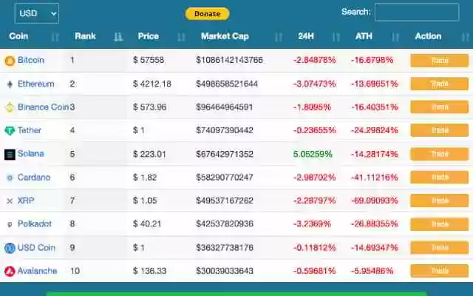Viewport: 473px width, 296px height.
Task: Select Binance Coin price $ 573.96
Action: pos(149,107)
